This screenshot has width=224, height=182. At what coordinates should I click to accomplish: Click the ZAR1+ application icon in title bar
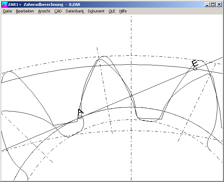[5, 4]
